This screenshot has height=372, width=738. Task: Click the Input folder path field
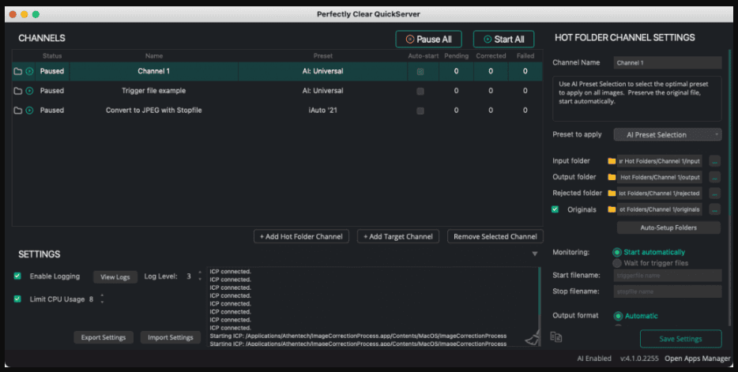click(660, 161)
